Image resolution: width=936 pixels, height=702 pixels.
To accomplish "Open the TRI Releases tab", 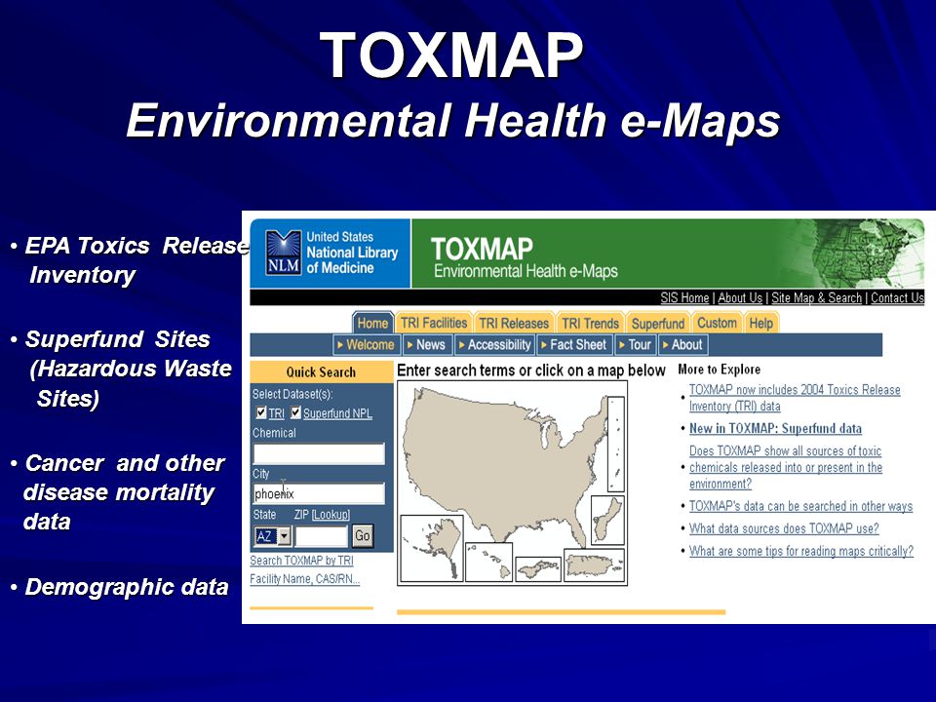I will (514, 323).
